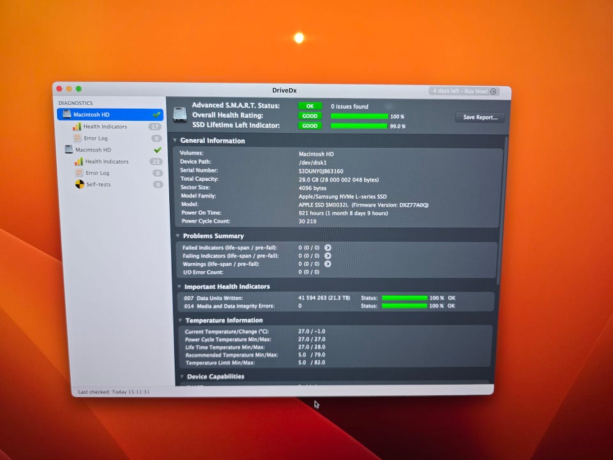Screen dimensions: 613x460
Task: Click the drive icon of the selected Macintosh HD
Action: click(66, 114)
